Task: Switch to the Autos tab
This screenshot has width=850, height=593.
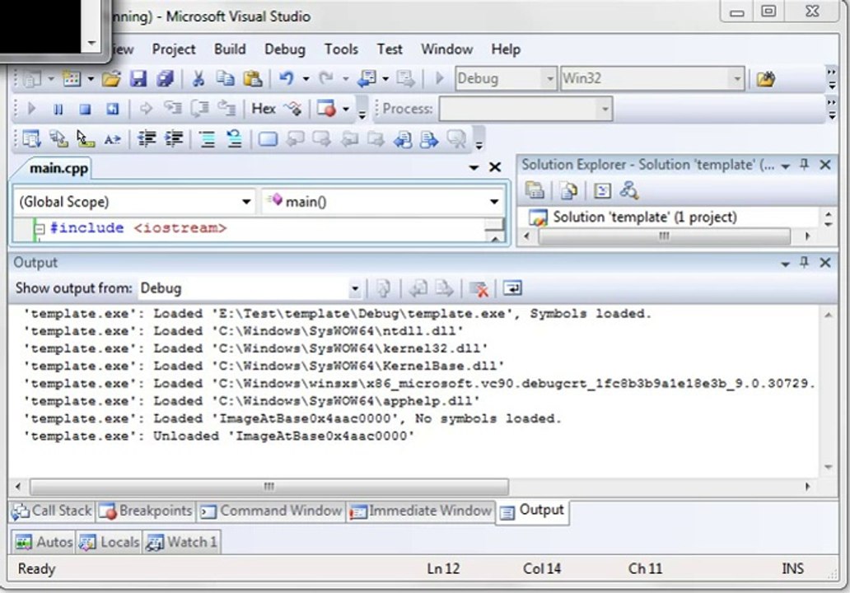Action: pyautogui.click(x=44, y=542)
